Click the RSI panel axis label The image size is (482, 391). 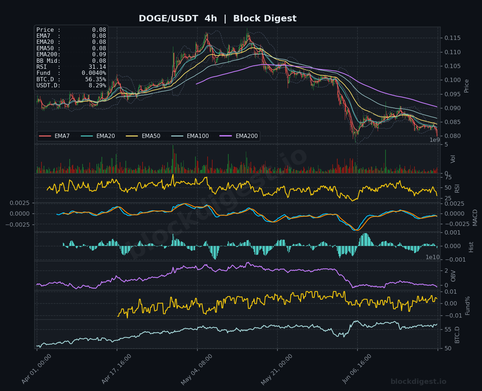(x=457, y=189)
